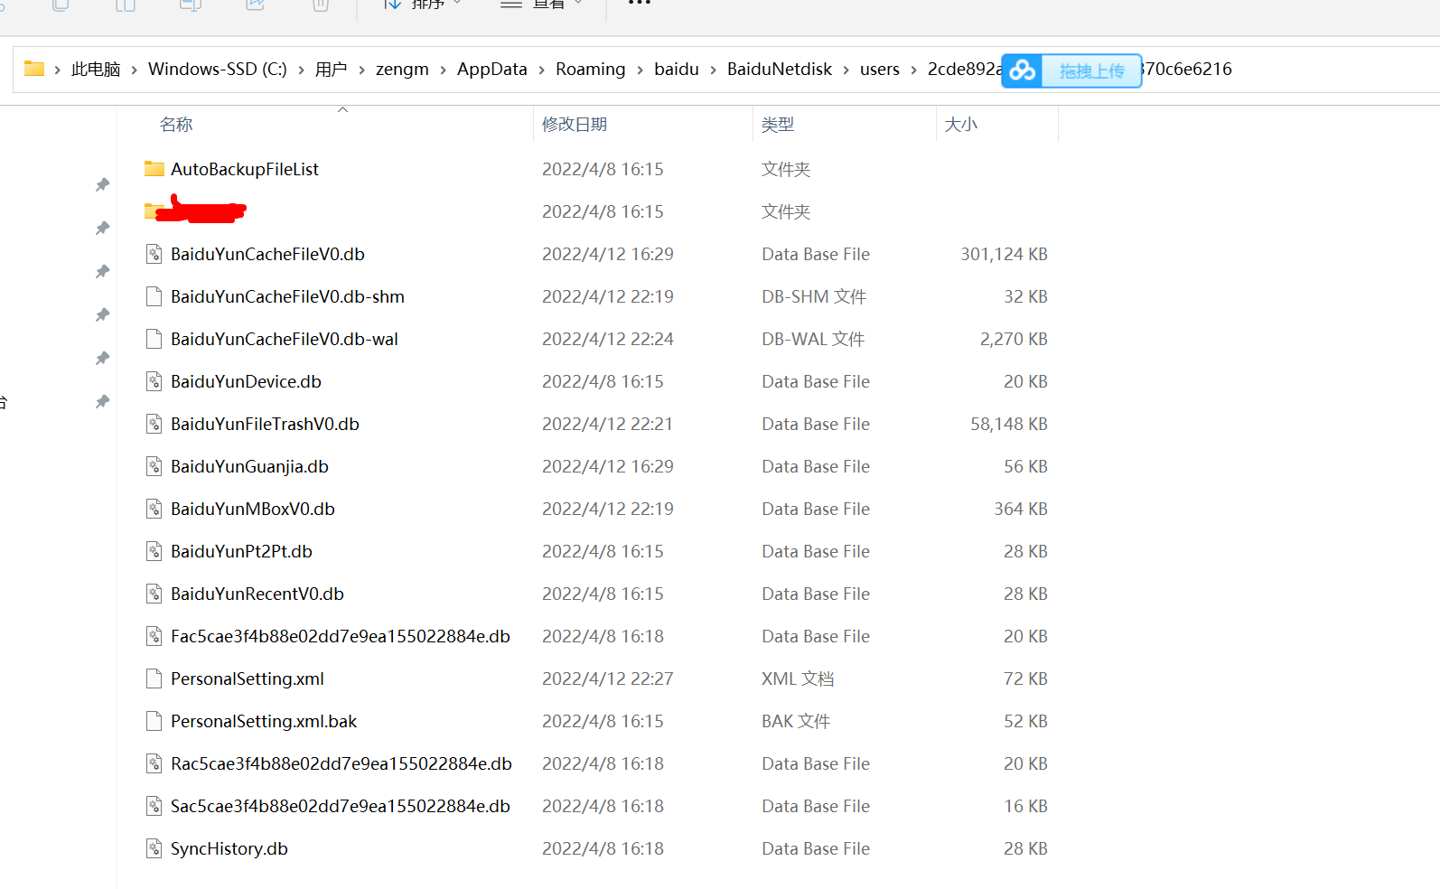Click the Sac5cae3f4b88e02dd7e9ea155022884e.db file icon

[x=154, y=806]
